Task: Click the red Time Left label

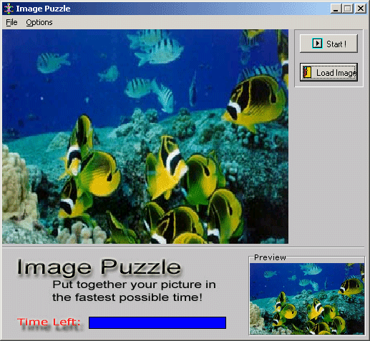Action: (x=49, y=322)
